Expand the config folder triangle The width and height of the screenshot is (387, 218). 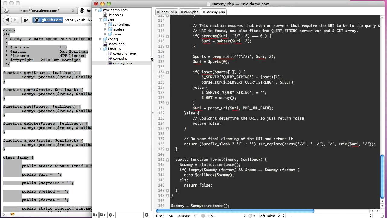pyautogui.click(x=101, y=39)
